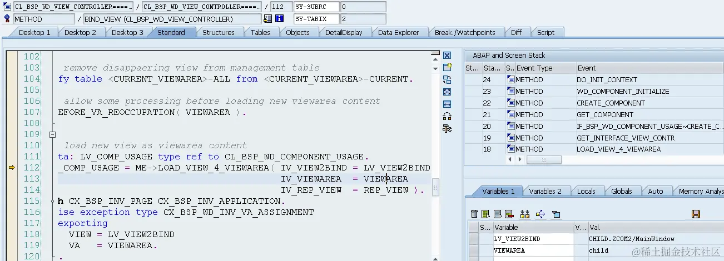Click the BIND_VIEW method name field
Viewport: 724px width, 261px height.
[172, 18]
